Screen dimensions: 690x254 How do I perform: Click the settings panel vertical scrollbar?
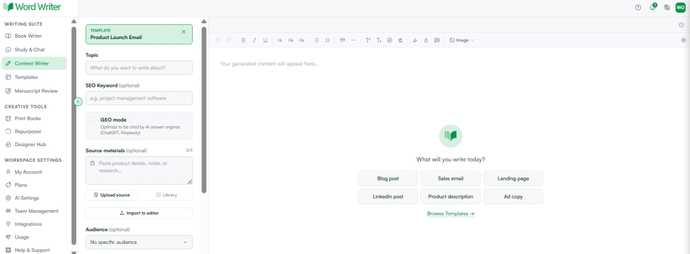pos(203,110)
